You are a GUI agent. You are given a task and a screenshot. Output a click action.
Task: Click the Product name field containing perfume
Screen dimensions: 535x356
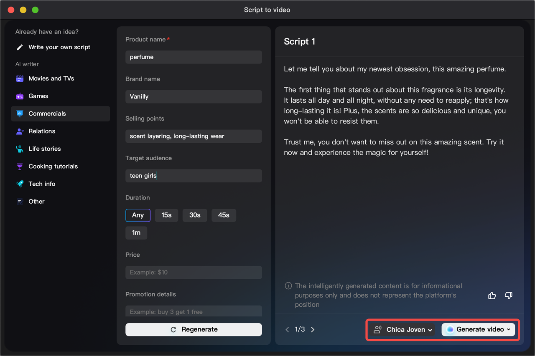(x=194, y=57)
